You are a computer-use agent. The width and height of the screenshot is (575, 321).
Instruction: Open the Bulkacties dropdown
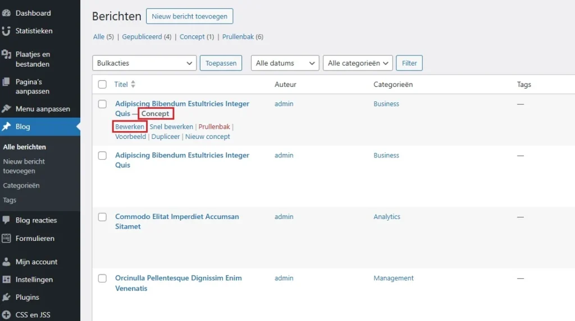(144, 63)
